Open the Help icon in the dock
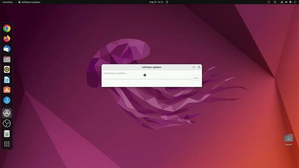Screen dimensions: 299x168 click(7, 100)
